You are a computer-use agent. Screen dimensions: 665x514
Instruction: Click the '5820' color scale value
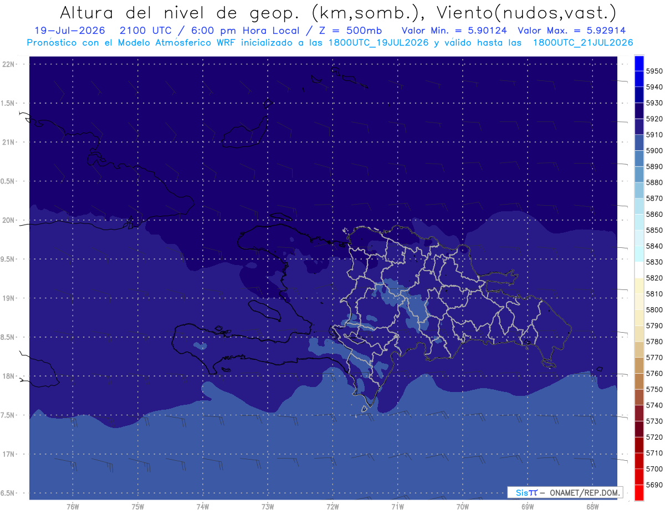[654, 278]
